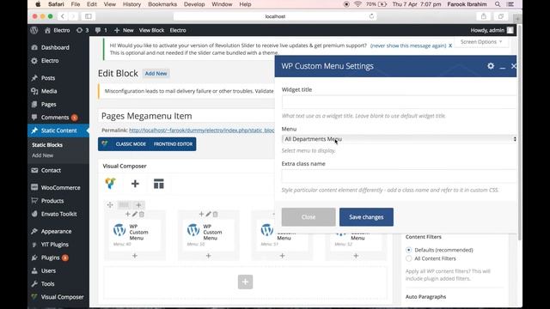550x309 pixels.
Task: Click the Safari address bar showing localhost
Action: tap(275, 16)
